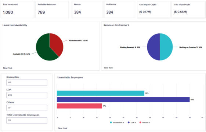Click the Cost Impact CapEx value ($ 0.17M)
This screenshot has width=206, height=132.
145,12
